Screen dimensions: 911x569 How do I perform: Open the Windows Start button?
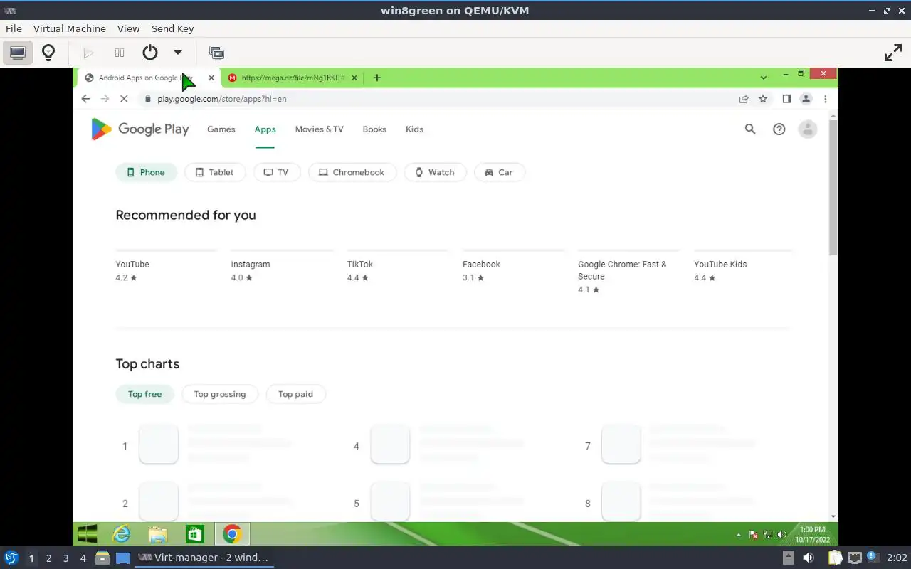click(88, 534)
